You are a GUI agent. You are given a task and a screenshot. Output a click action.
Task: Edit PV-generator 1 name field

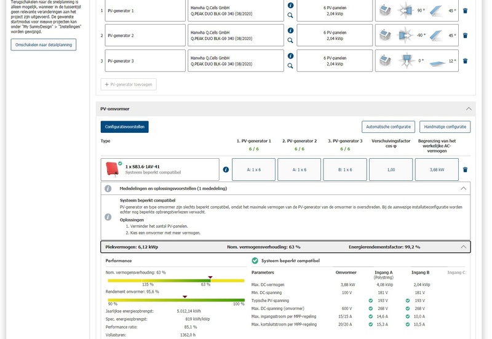tap(145, 10)
